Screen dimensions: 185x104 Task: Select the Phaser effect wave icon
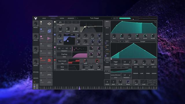49,82
